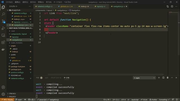Open the Explorer view in activity bar
The image size is (180, 101).
pos(3,7)
